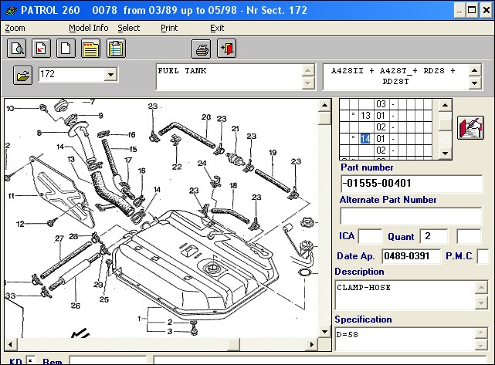
Task: Click Description field scroll down arrow
Action: pos(481,303)
